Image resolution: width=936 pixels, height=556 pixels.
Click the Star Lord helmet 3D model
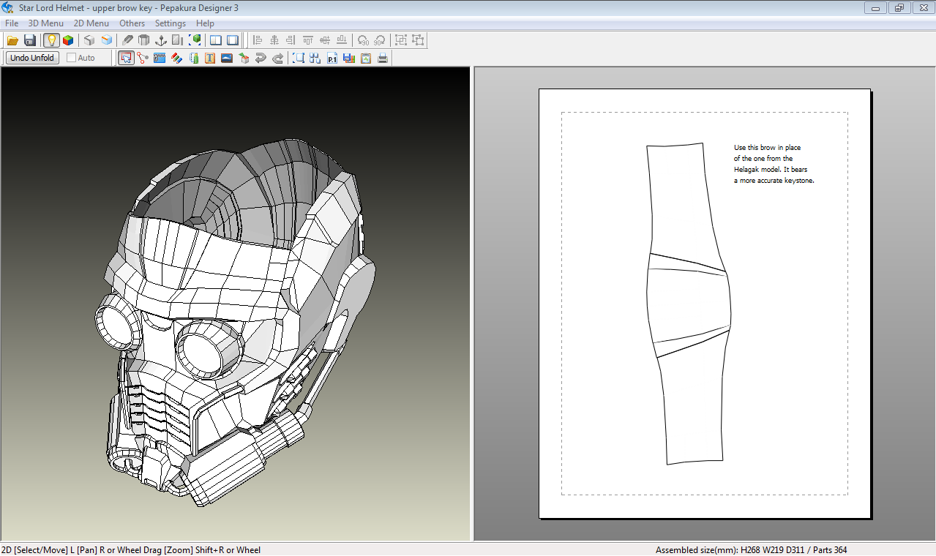point(236,322)
